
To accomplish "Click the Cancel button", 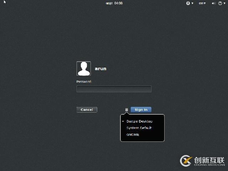I will (87, 110).
